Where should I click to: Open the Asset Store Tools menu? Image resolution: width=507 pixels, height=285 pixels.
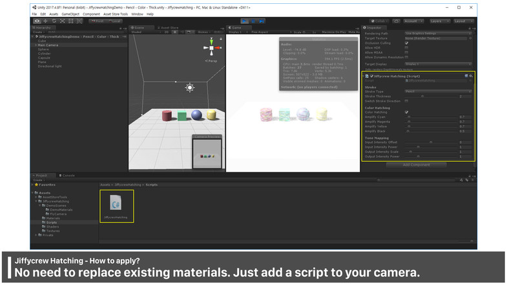(116, 14)
